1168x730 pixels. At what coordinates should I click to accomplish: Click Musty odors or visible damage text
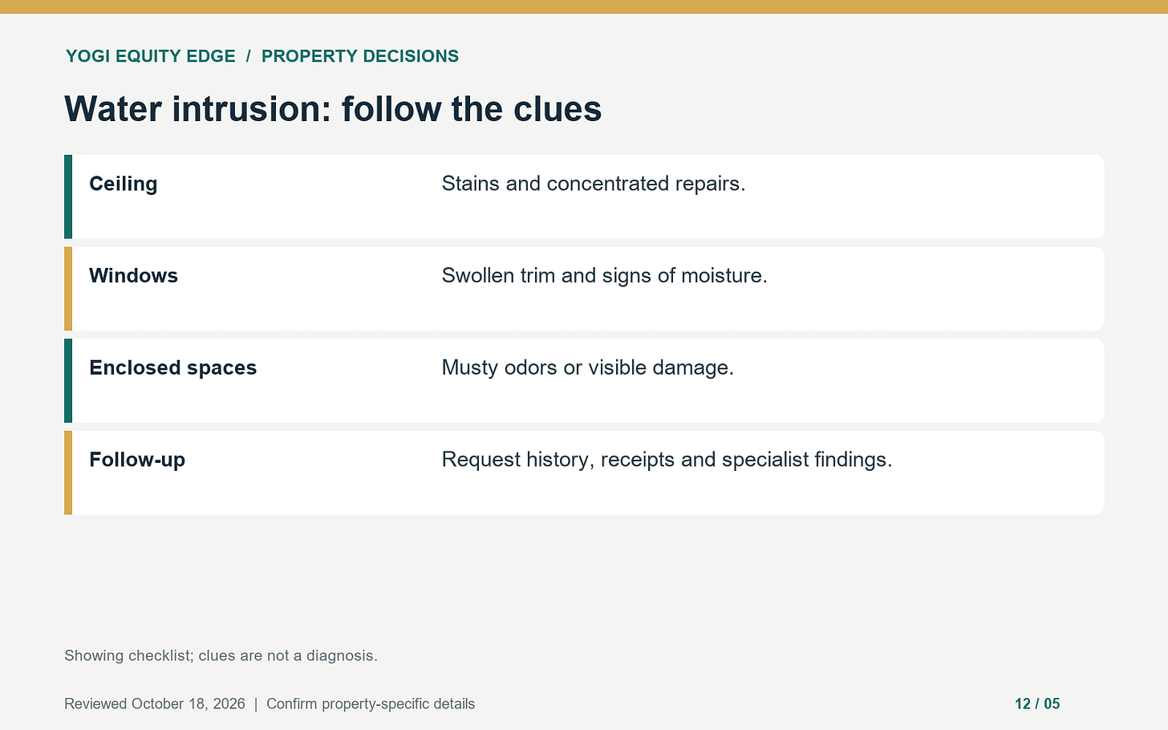(x=588, y=368)
